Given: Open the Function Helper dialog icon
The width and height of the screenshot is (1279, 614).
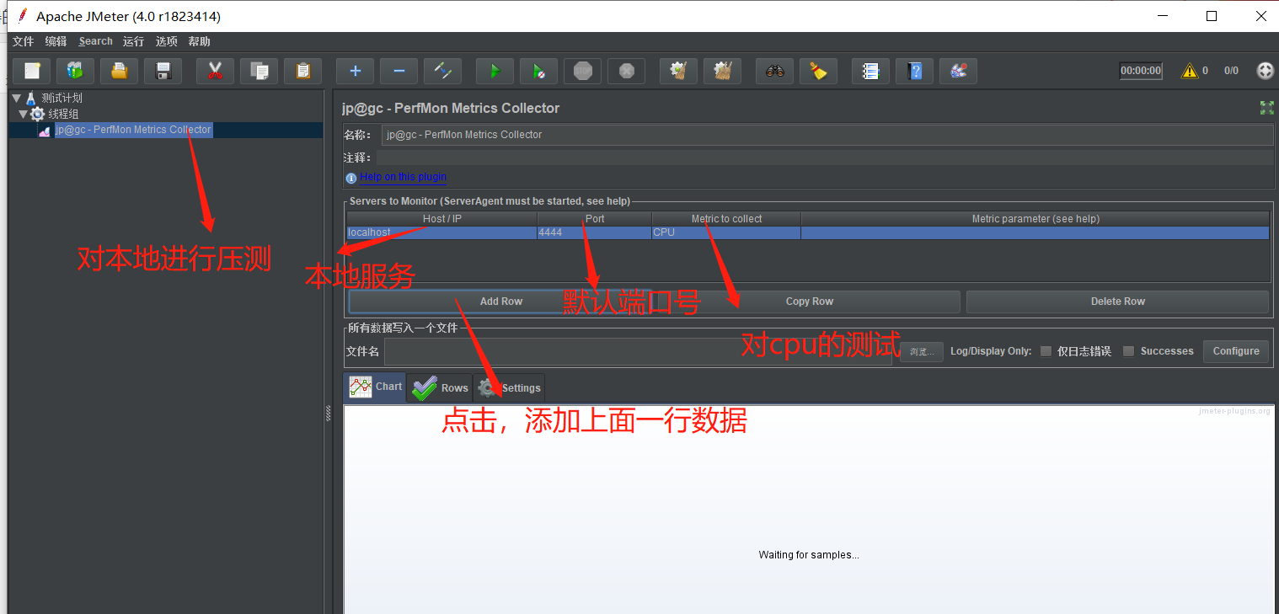Looking at the screenshot, I should click(870, 72).
